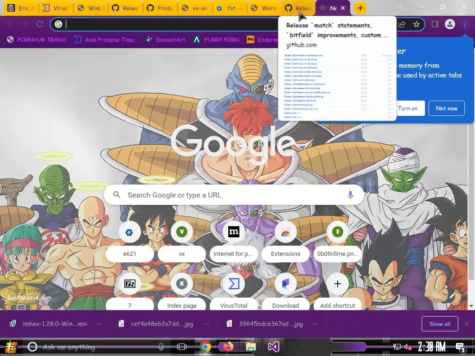Open the DeviantArt bookmark
475x356 pixels.
point(166,40)
